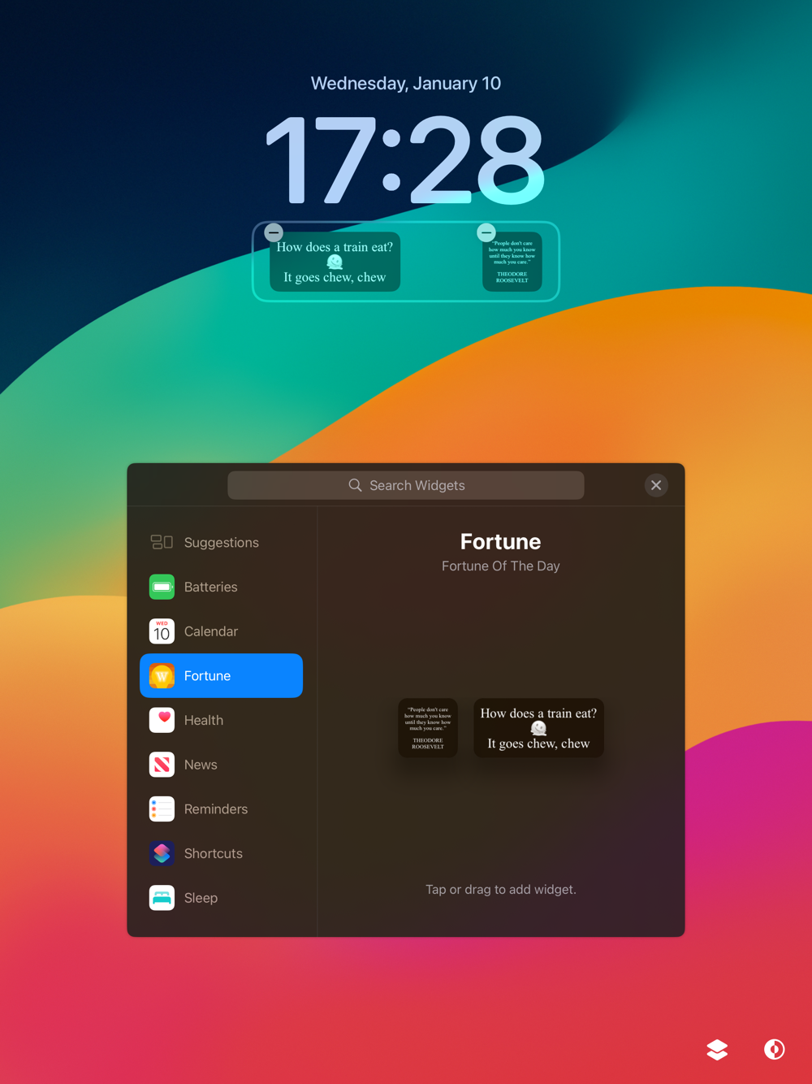Click the Shortcuts app icon
The image size is (812, 1084).
(162, 853)
